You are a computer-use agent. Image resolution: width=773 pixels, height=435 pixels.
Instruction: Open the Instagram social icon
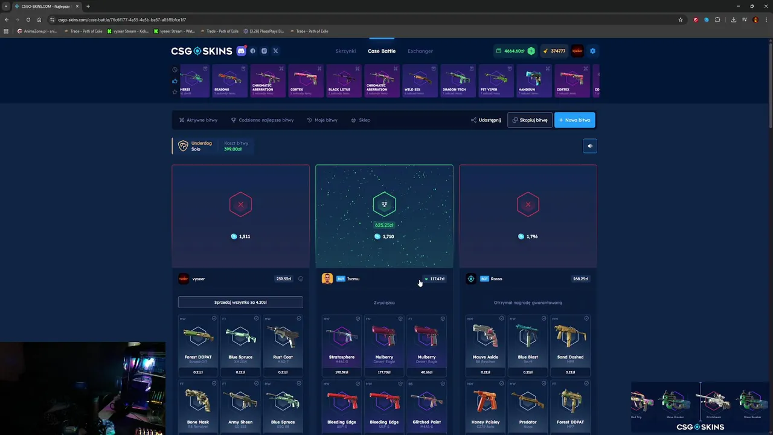[x=264, y=51]
